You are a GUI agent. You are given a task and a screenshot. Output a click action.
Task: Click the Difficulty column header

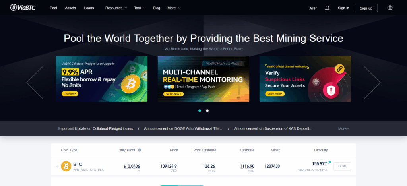coord(321,150)
